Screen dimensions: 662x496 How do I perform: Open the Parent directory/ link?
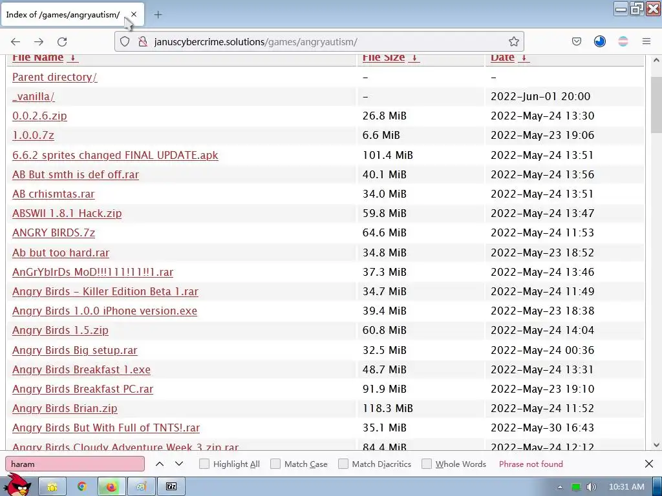pyautogui.click(x=54, y=77)
